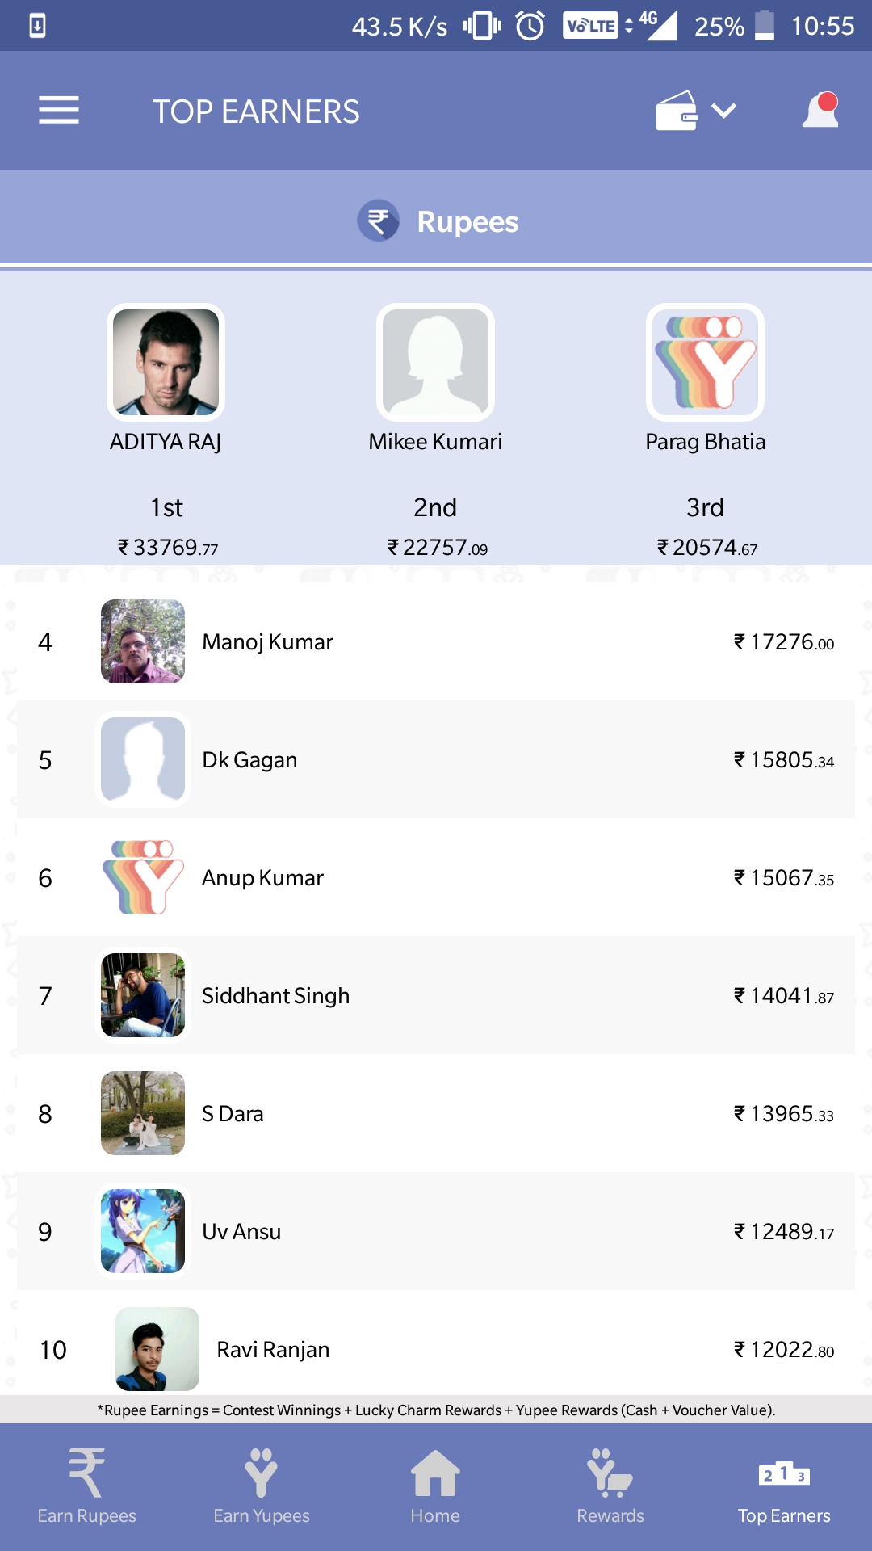Open Mikee Kumari's placeholder avatar
This screenshot has width=872, height=1551.
point(435,362)
